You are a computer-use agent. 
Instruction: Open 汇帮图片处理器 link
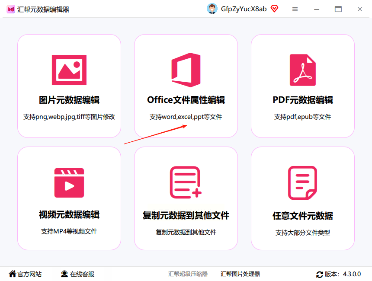(x=240, y=274)
